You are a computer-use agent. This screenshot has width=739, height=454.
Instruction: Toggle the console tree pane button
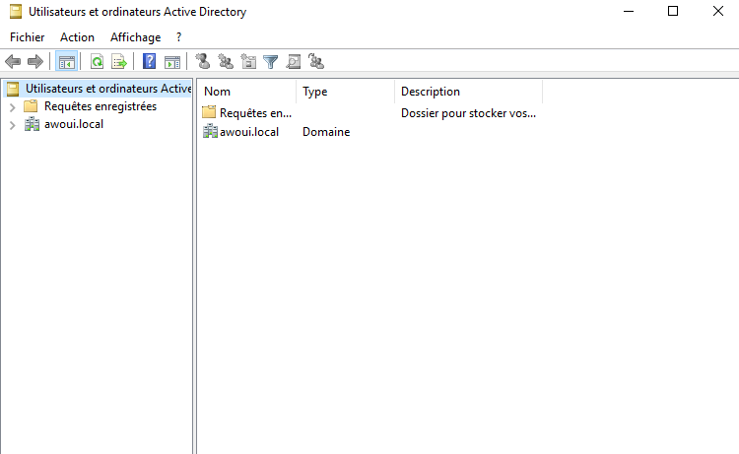[66, 62]
